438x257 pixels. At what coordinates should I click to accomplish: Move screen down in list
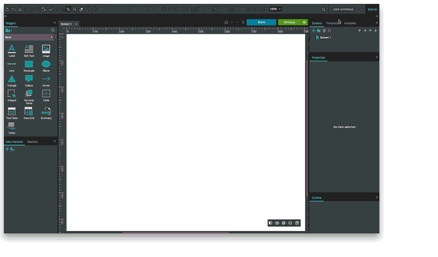[376, 31]
